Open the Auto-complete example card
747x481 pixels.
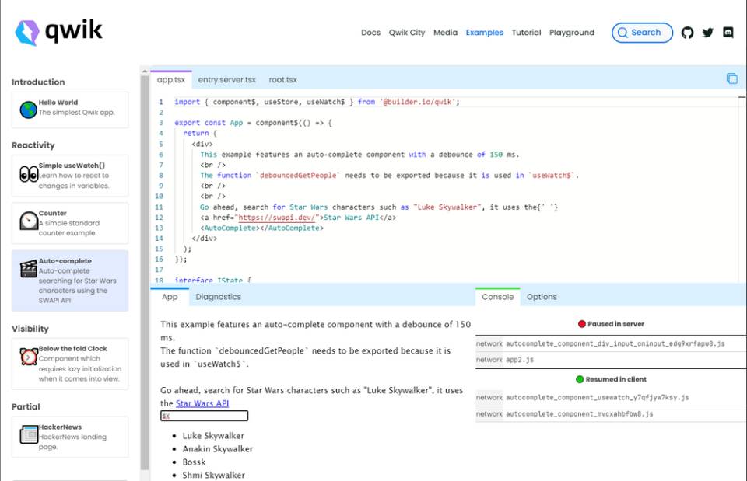click(x=70, y=281)
